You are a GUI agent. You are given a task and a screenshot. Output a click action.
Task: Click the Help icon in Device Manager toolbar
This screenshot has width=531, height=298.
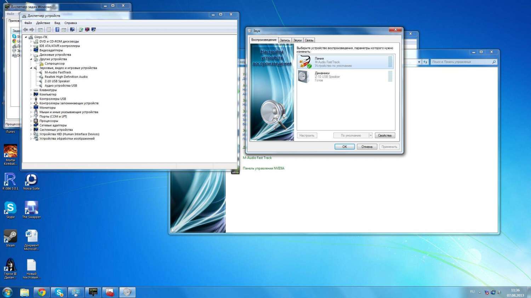(x=57, y=30)
